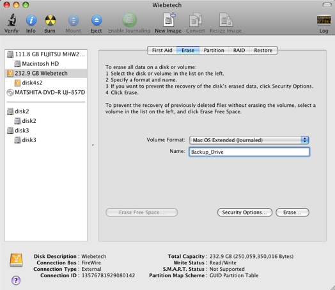Click the Wiebetech disk description value
This screenshot has width=335, height=290.
tap(94, 257)
